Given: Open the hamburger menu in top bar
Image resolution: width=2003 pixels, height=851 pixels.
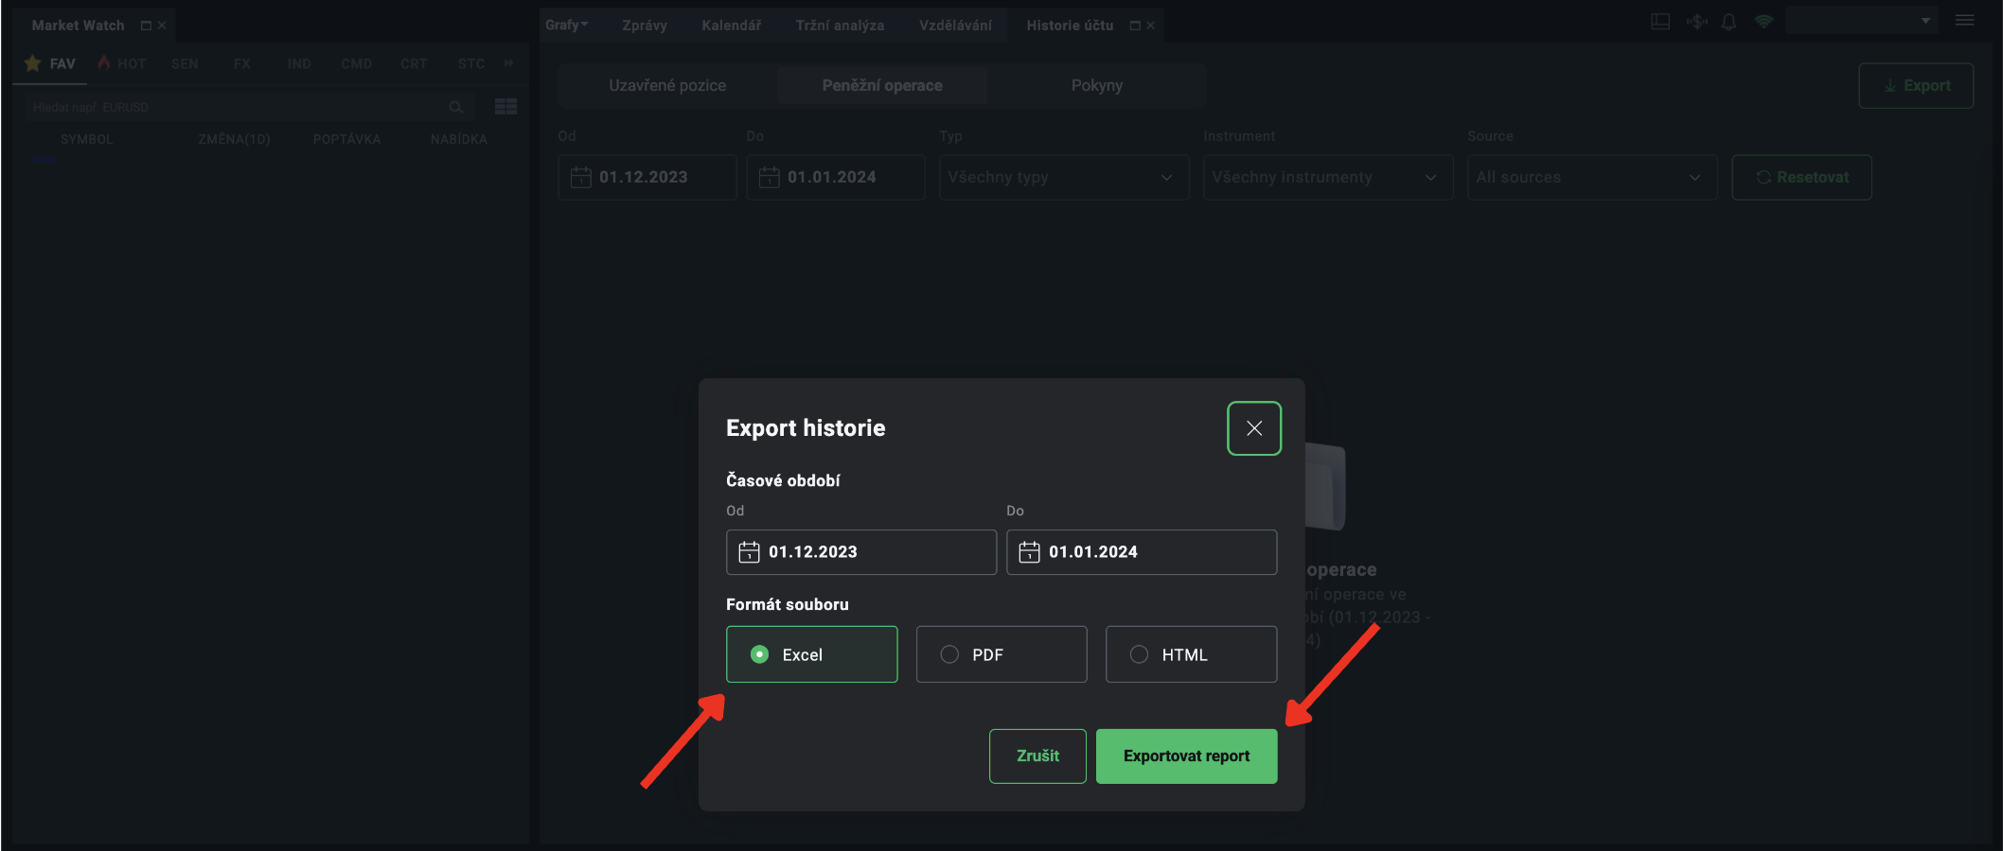Looking at the screenshot, I should (1964, 21).
